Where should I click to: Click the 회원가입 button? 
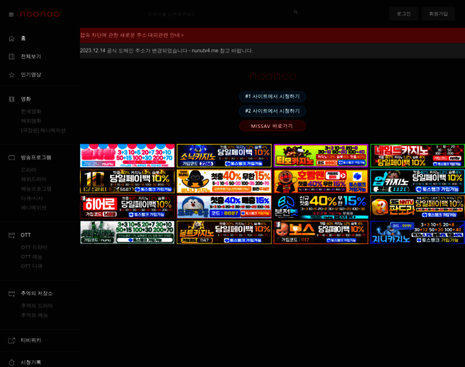(438, 13)
